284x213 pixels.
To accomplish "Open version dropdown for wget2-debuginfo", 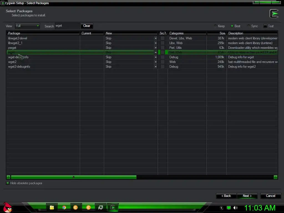I will coord(156,67).
